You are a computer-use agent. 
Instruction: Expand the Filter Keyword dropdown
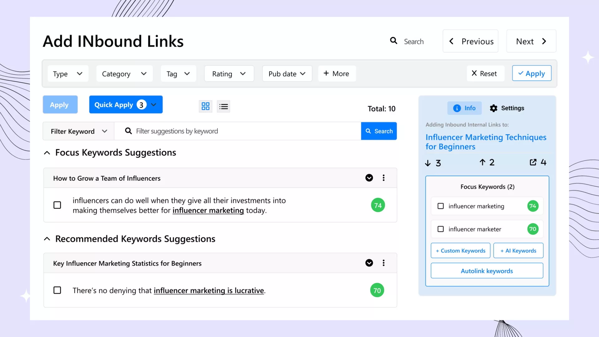point(79,131)
